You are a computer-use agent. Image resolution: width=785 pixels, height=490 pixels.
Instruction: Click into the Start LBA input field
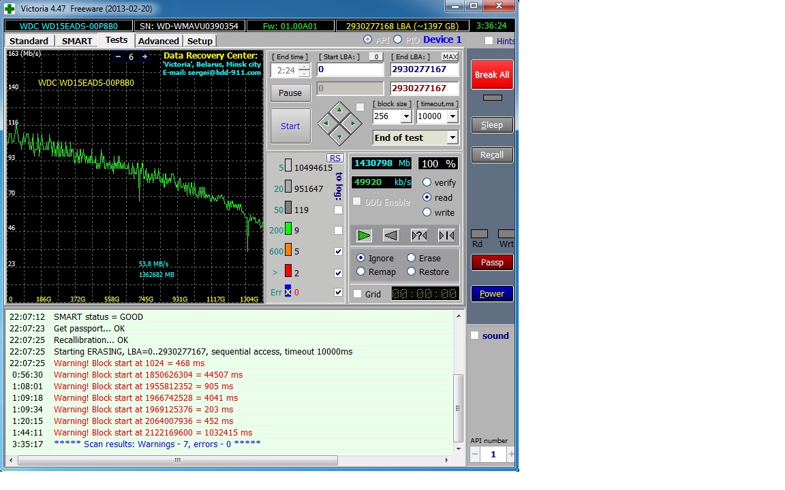(x=350, y=69)
